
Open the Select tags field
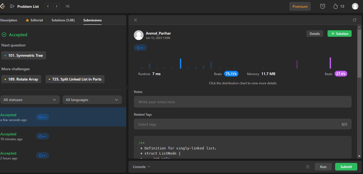[x=243, y=124]
